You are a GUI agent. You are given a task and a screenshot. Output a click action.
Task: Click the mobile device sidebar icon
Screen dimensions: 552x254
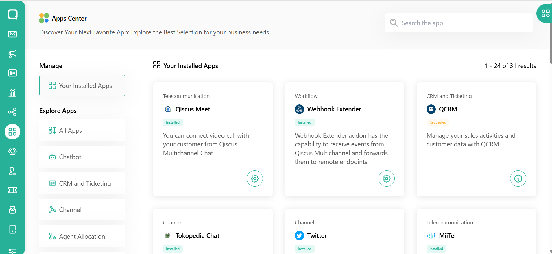[12, 229]
